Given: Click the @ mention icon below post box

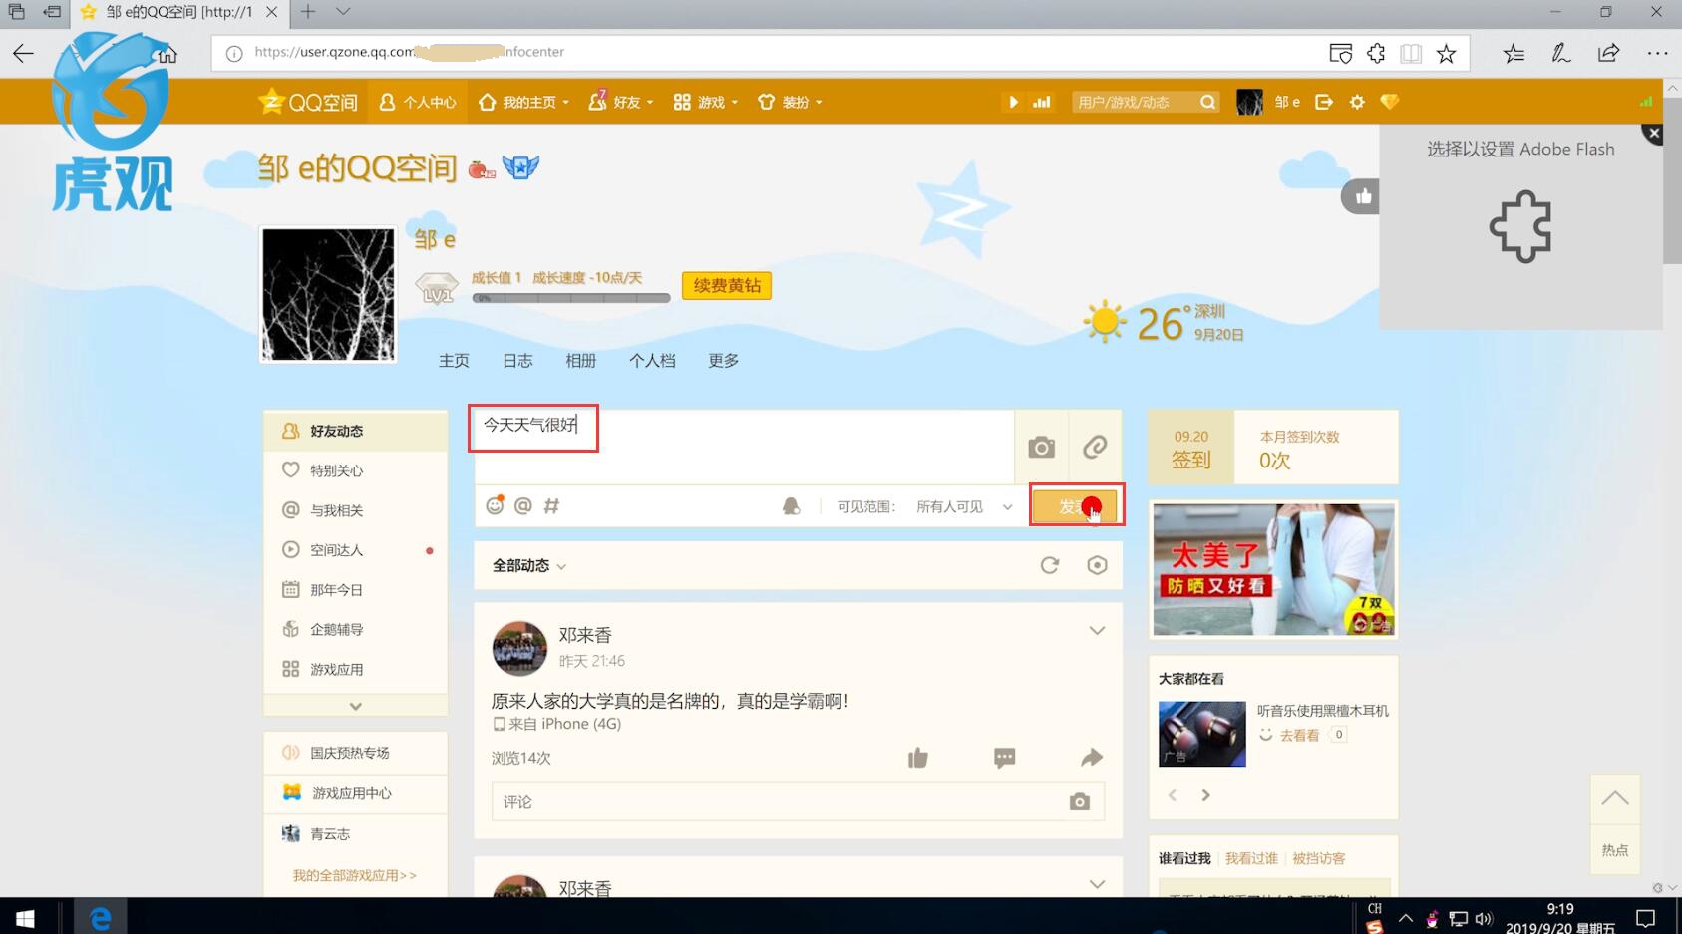Looking at the screenshot, I should 522,506.
